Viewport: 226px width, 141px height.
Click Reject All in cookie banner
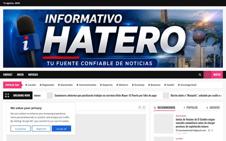(x=41, y=129)
